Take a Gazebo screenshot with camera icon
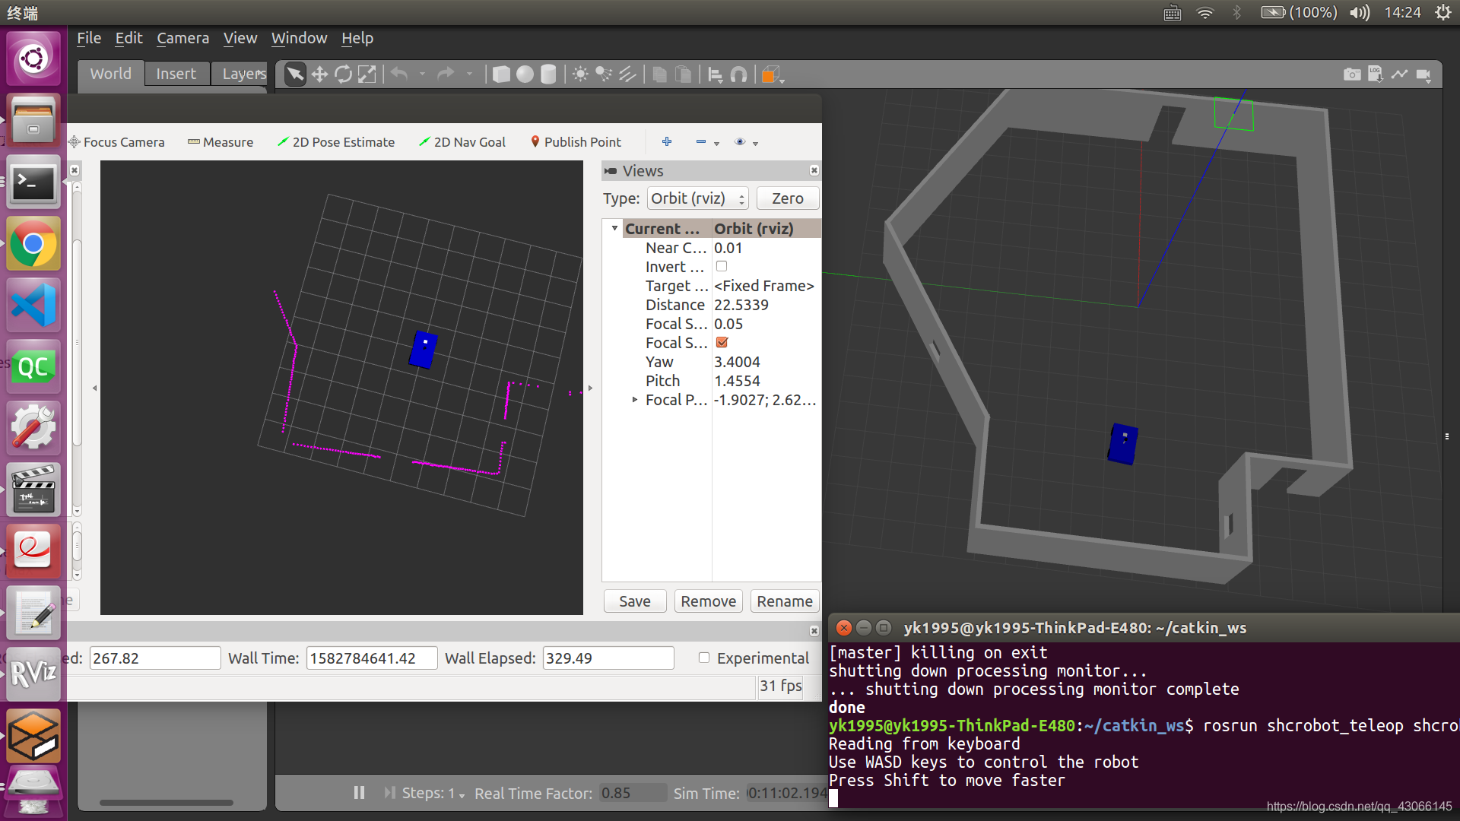This screenshot has height=821, width=1460. (1352, 74)
